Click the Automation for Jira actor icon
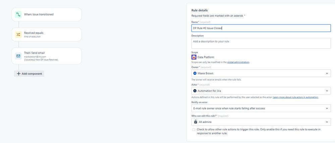 195,91
